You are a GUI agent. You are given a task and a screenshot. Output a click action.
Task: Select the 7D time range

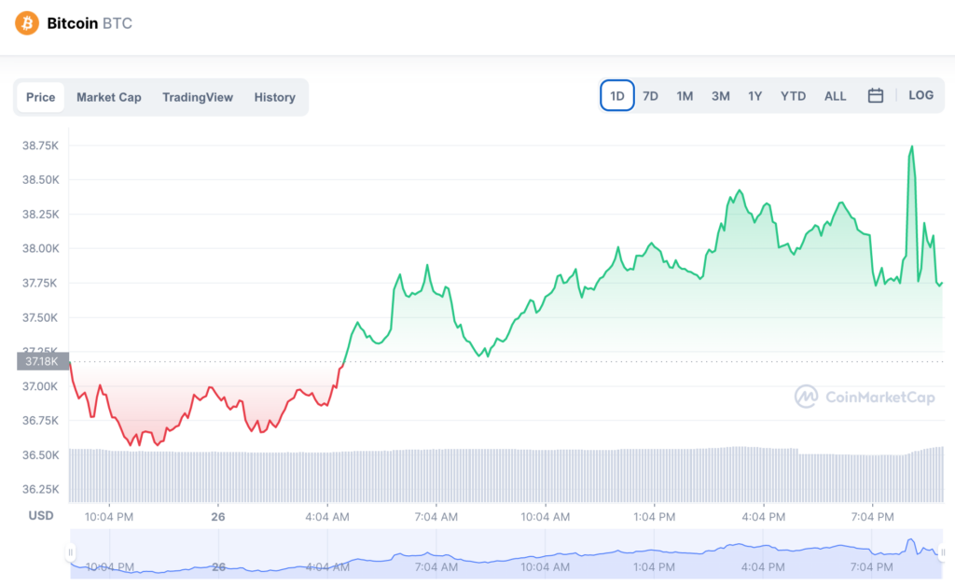650,95
